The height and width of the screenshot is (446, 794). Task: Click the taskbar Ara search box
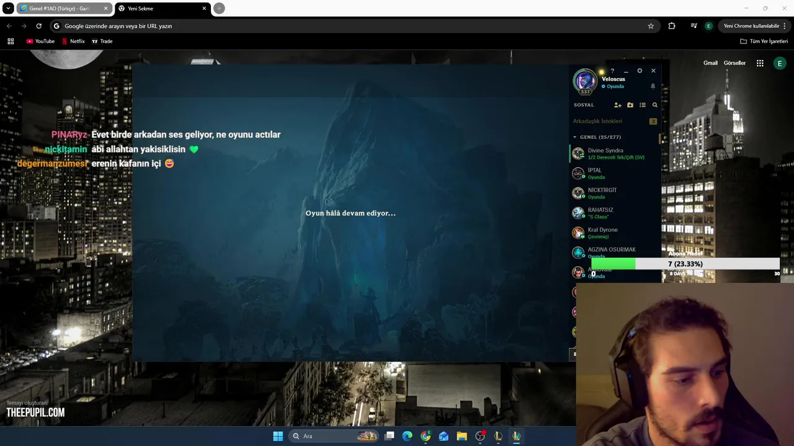point(334,436)
